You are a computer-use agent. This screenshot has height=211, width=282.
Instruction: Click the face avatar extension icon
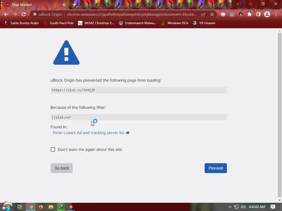(x=241, y=14)
